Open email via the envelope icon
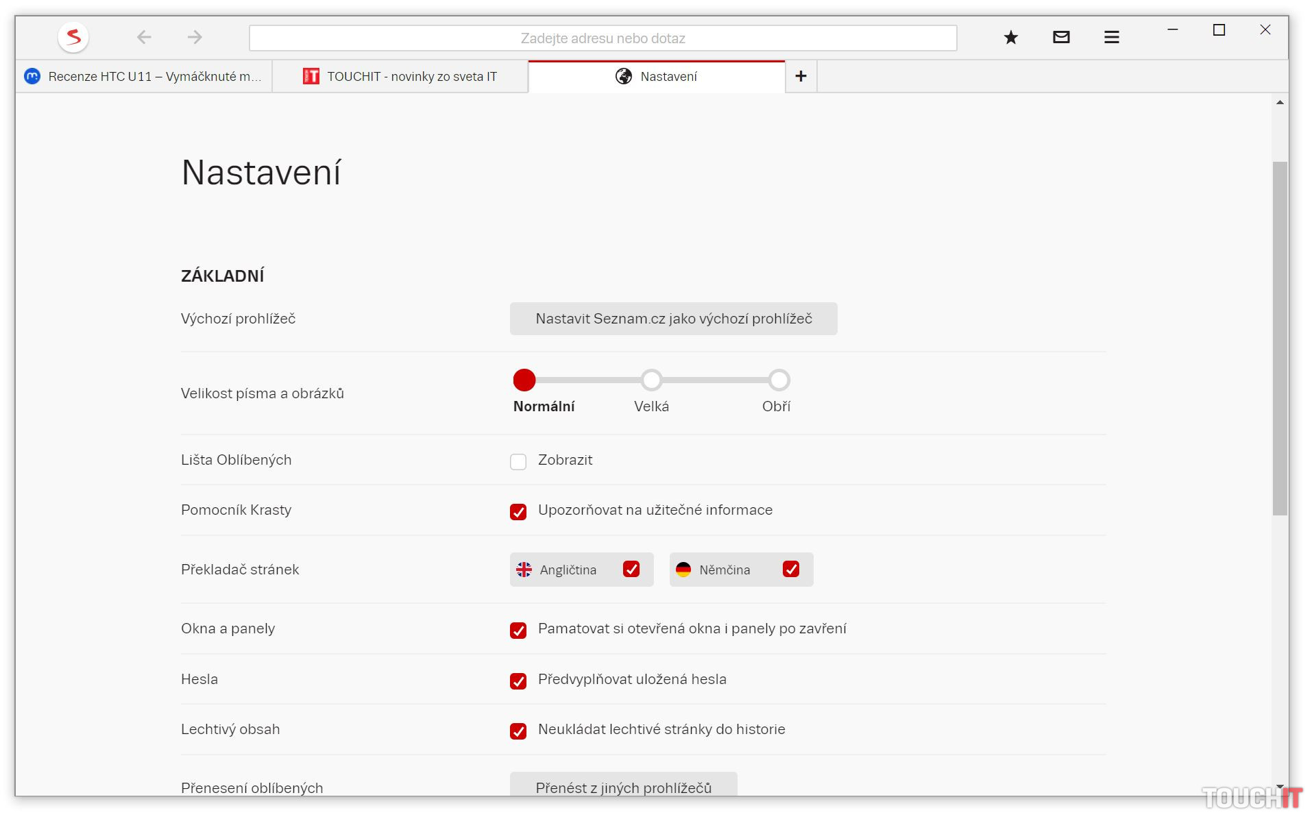 coord(1061,37)
